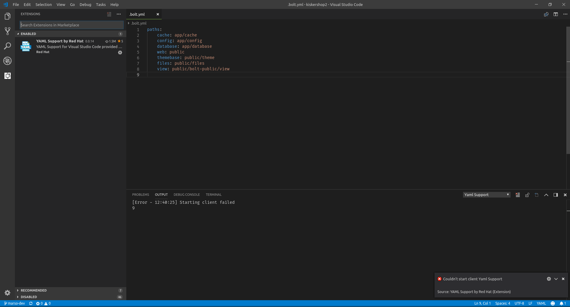Switch to the Problems tab

[x=141, y=195]
